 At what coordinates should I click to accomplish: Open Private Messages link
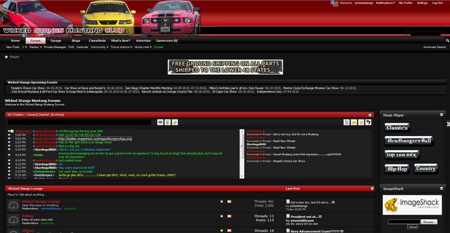(55, 47)
